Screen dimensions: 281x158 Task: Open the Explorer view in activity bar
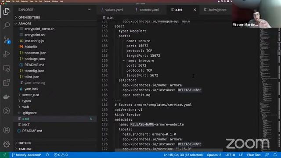point(7,11)
